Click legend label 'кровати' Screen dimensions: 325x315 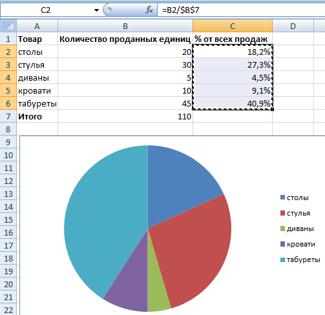click(301, 244)
